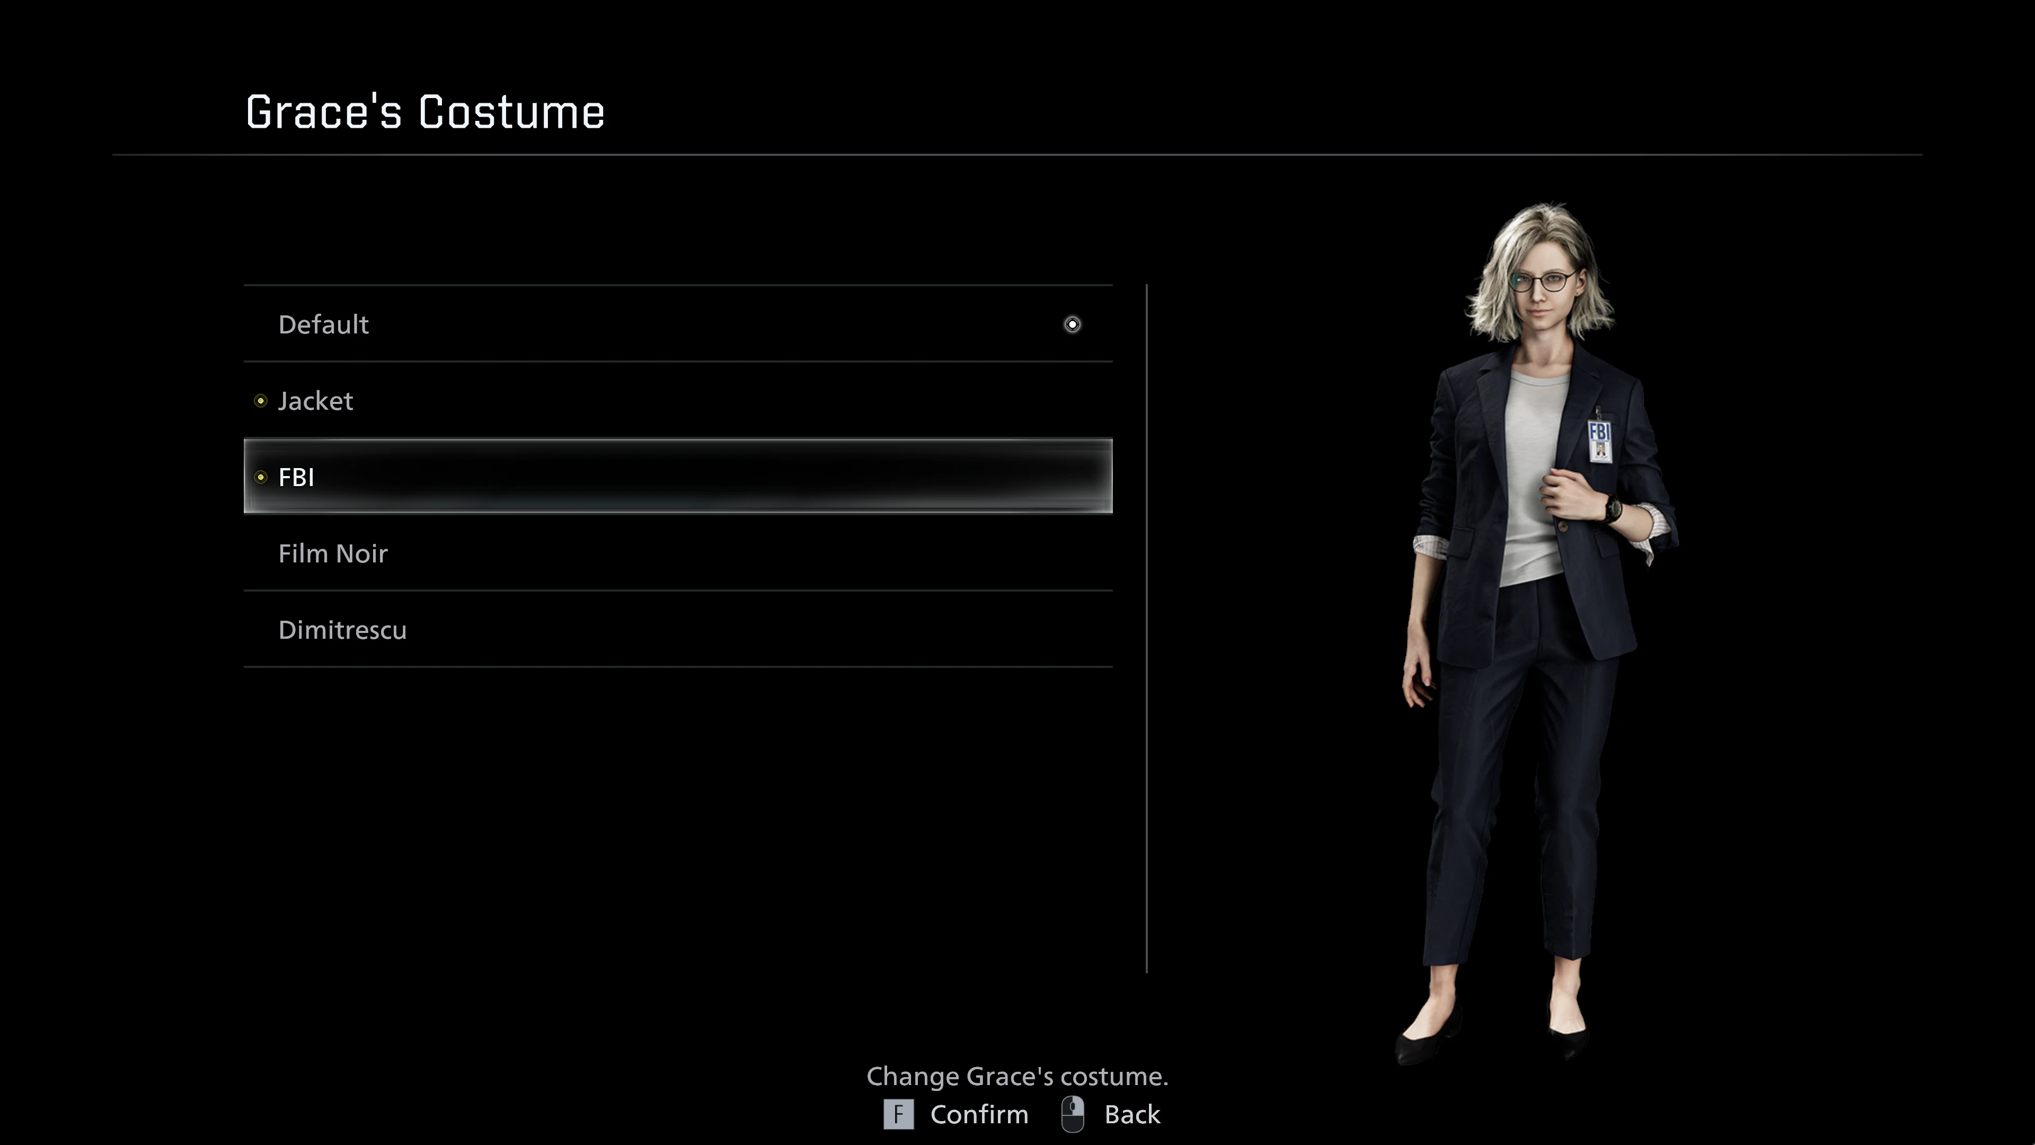
Task: Click the 'Change Grace's costume.' hint text
Action: pyautogui.click(x=1017, y=1076)
